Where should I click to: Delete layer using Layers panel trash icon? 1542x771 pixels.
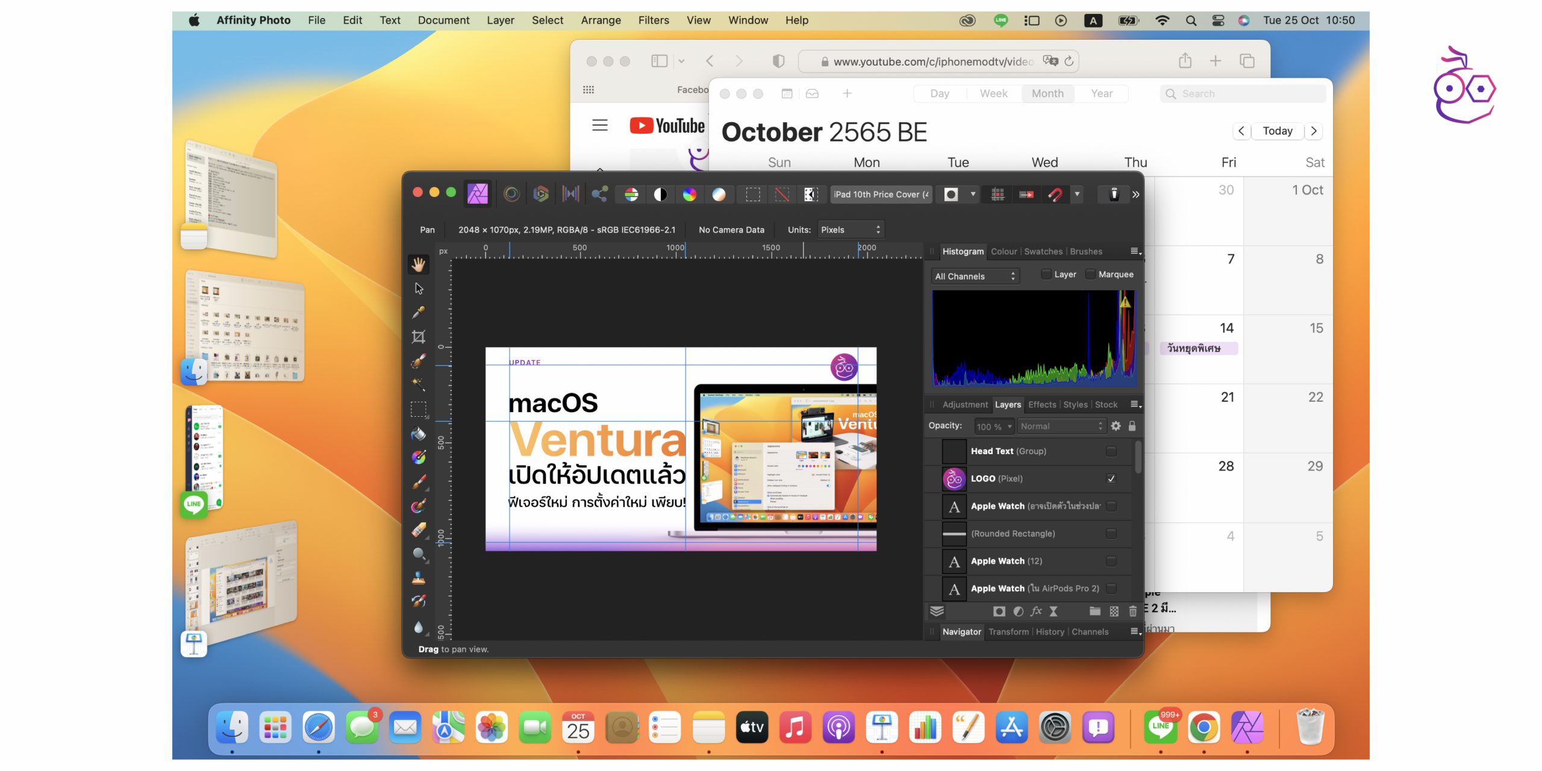(x=1132, y=611)
